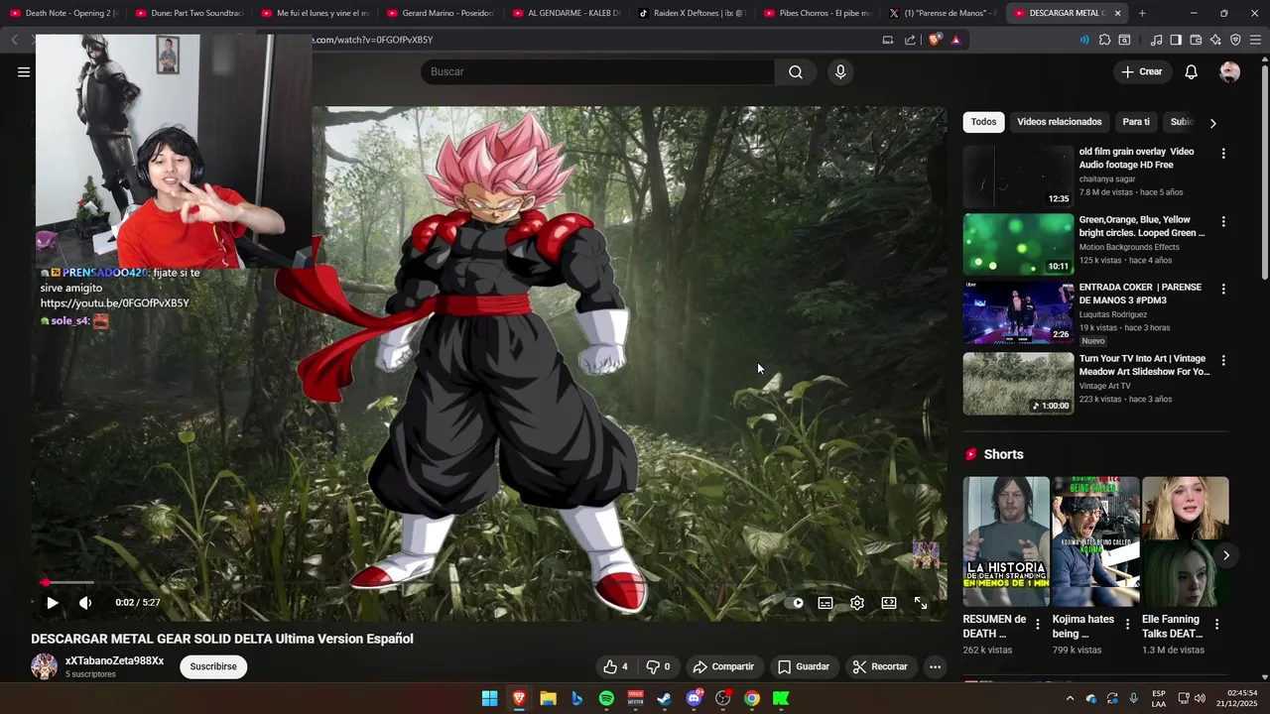Open the account avatar menu

[x=1229, y=71]
